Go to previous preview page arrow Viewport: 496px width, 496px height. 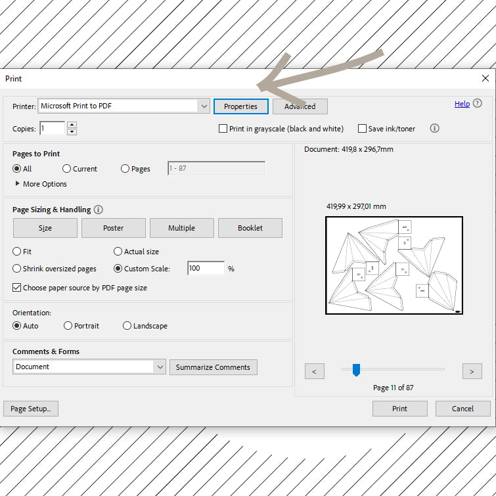314,372
